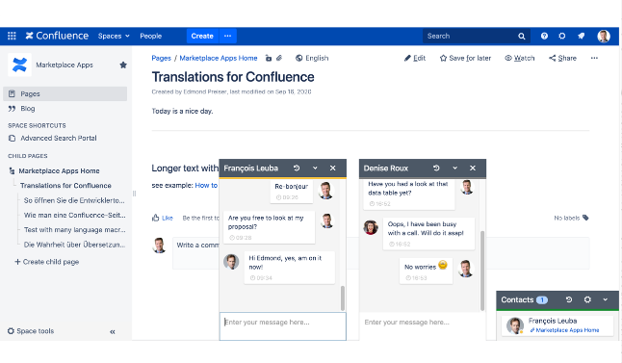622x363 pixels.
Task: Click the Pages breadcrumb link
Action: (161, 58)
